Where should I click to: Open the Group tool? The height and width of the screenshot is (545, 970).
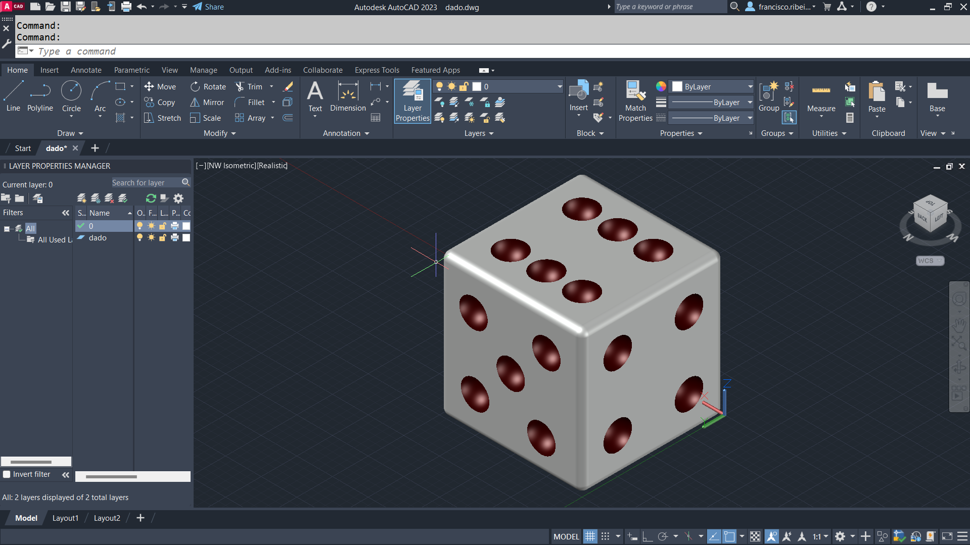[768, 96]
